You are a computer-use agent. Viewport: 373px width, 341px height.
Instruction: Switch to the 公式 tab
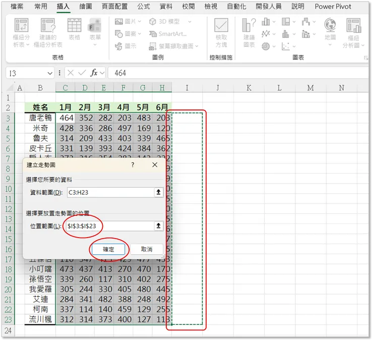click(x=144, y=7)
